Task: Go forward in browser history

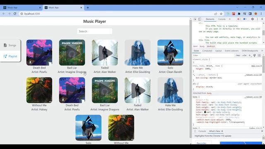Action: tap(9, 14)
